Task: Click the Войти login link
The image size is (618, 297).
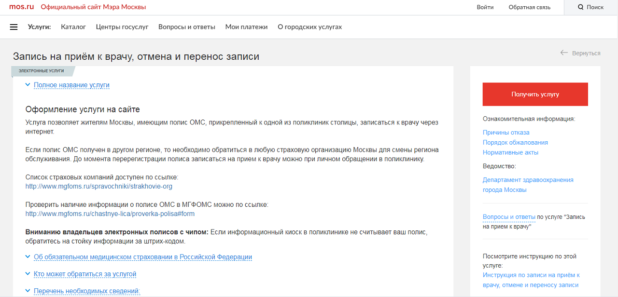Action: pos(485,7)
